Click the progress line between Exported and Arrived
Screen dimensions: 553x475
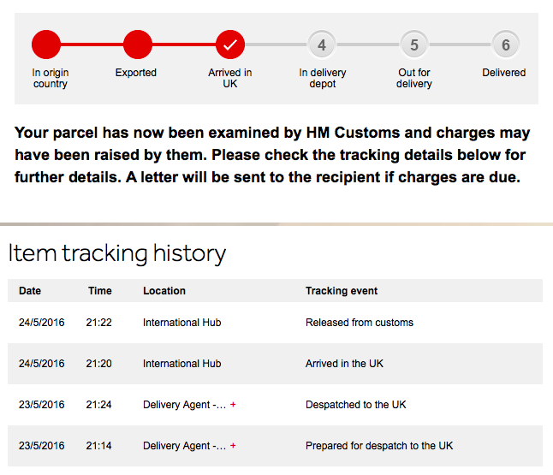coord(184,45)
